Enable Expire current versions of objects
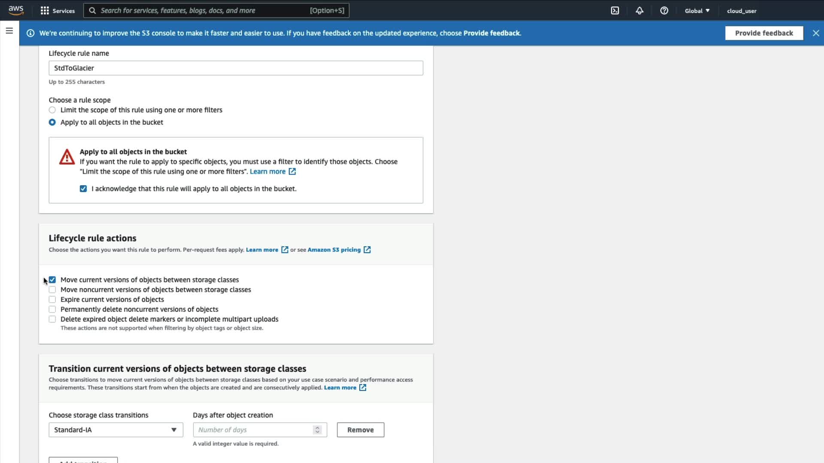The height and width of the screenshot is (463, 824). click(52, 300)
